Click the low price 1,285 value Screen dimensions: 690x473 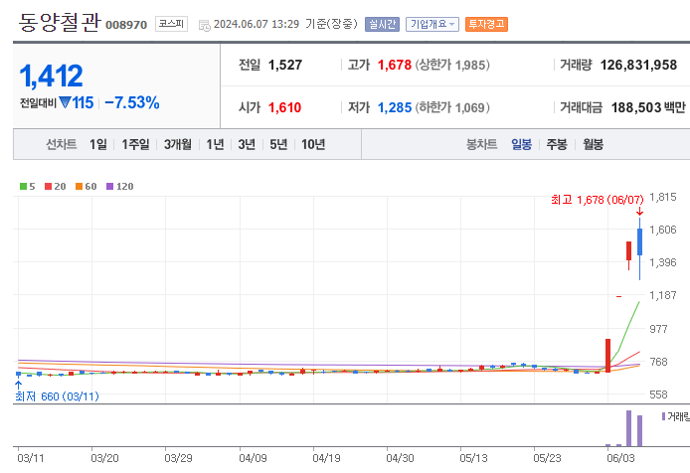[395, 107]
